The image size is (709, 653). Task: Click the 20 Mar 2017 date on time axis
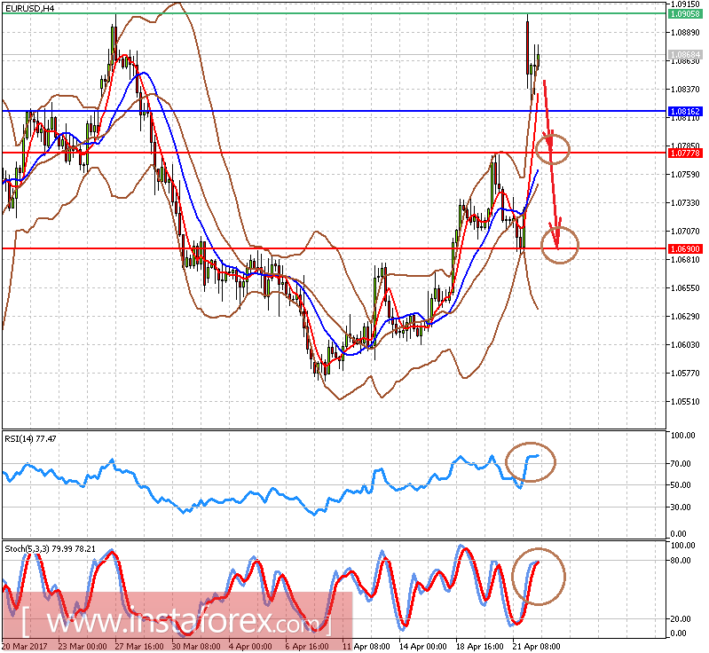[x=25, y=646]
